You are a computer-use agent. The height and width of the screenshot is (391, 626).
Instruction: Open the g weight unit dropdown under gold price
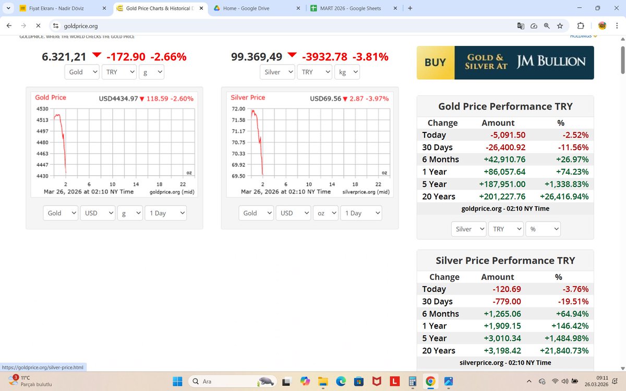151,72
